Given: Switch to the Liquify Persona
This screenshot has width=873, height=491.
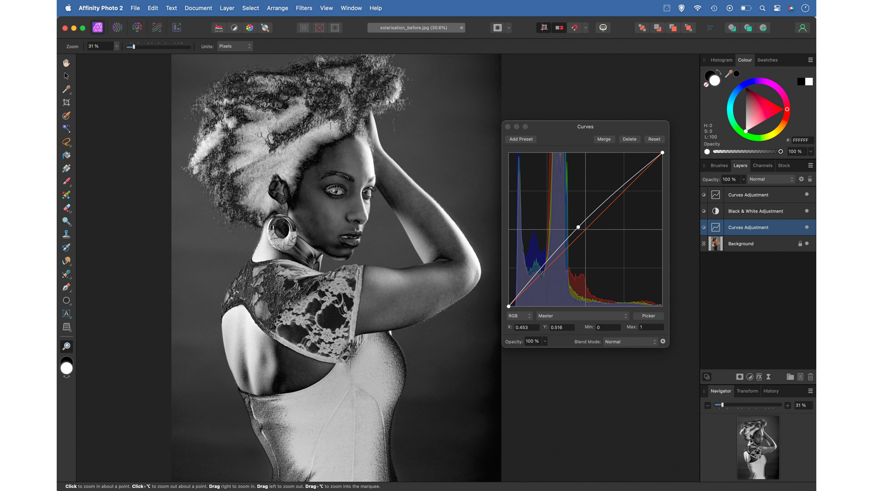Looking at the screenshot, I should [117, 27].
